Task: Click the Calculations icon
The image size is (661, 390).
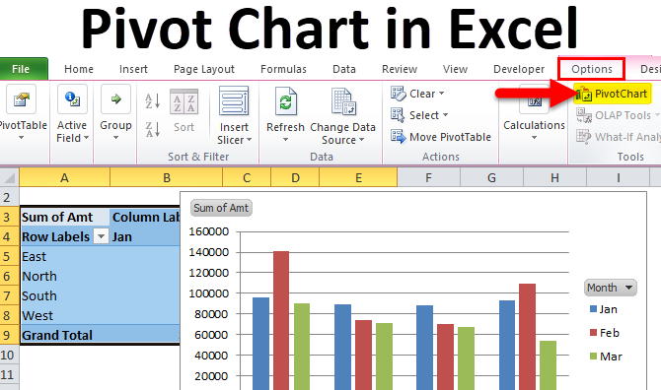Action: (x=534, y=99)
